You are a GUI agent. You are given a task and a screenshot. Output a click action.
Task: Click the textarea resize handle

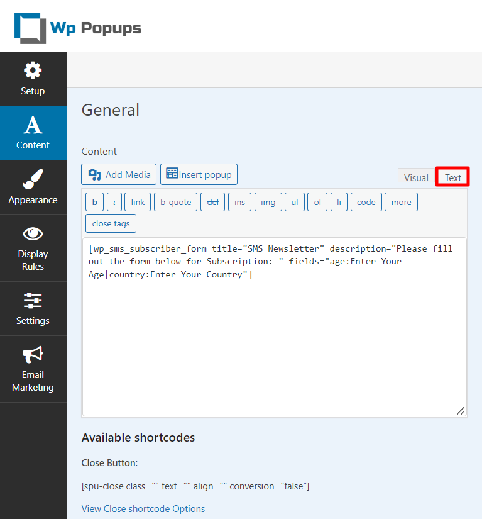click(461, 411)
